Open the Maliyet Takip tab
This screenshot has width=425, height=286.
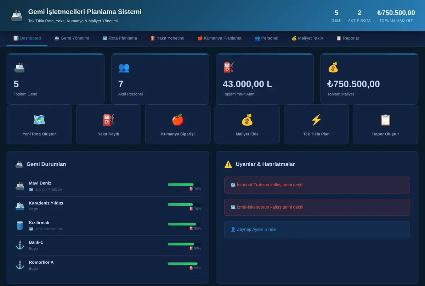click(x=307, y=38)
